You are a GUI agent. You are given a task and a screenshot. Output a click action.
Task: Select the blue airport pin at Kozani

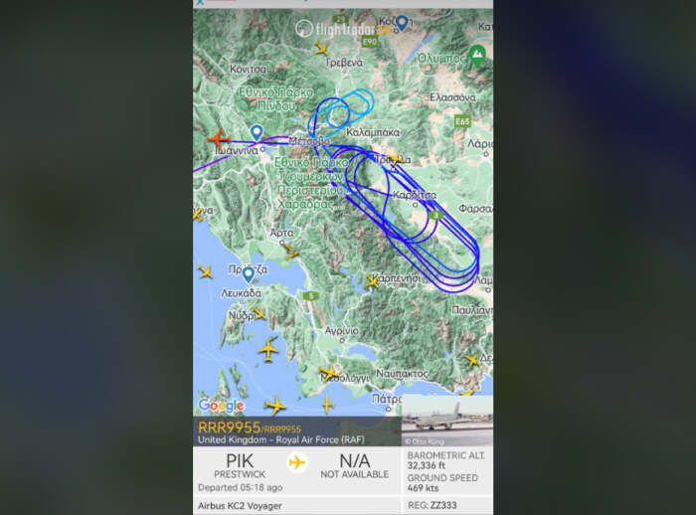tap(402, 23)
